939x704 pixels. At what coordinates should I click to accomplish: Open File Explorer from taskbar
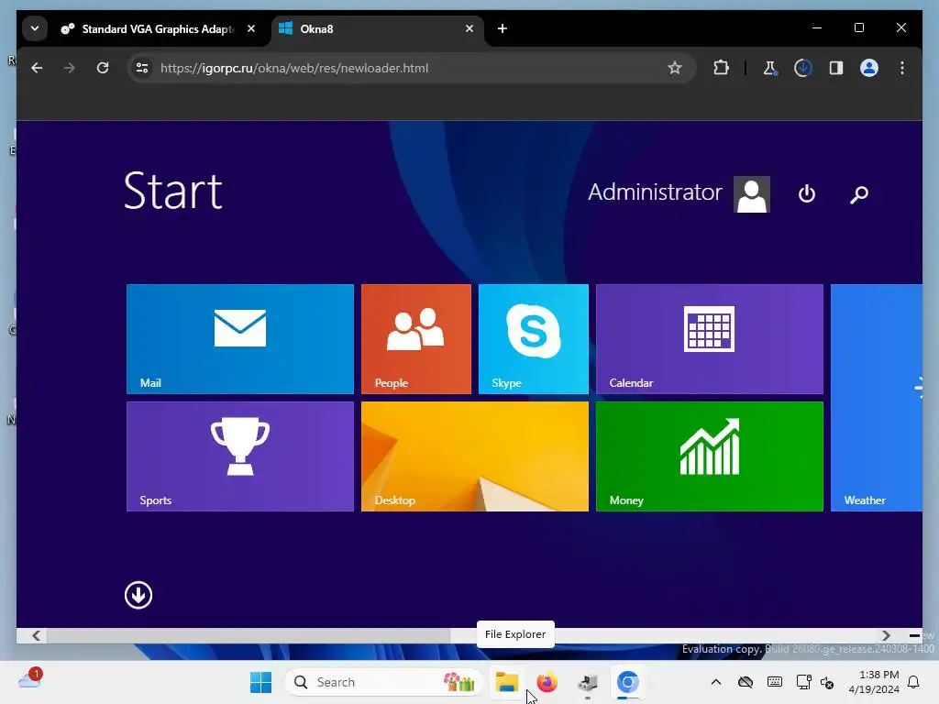(506, 682)
